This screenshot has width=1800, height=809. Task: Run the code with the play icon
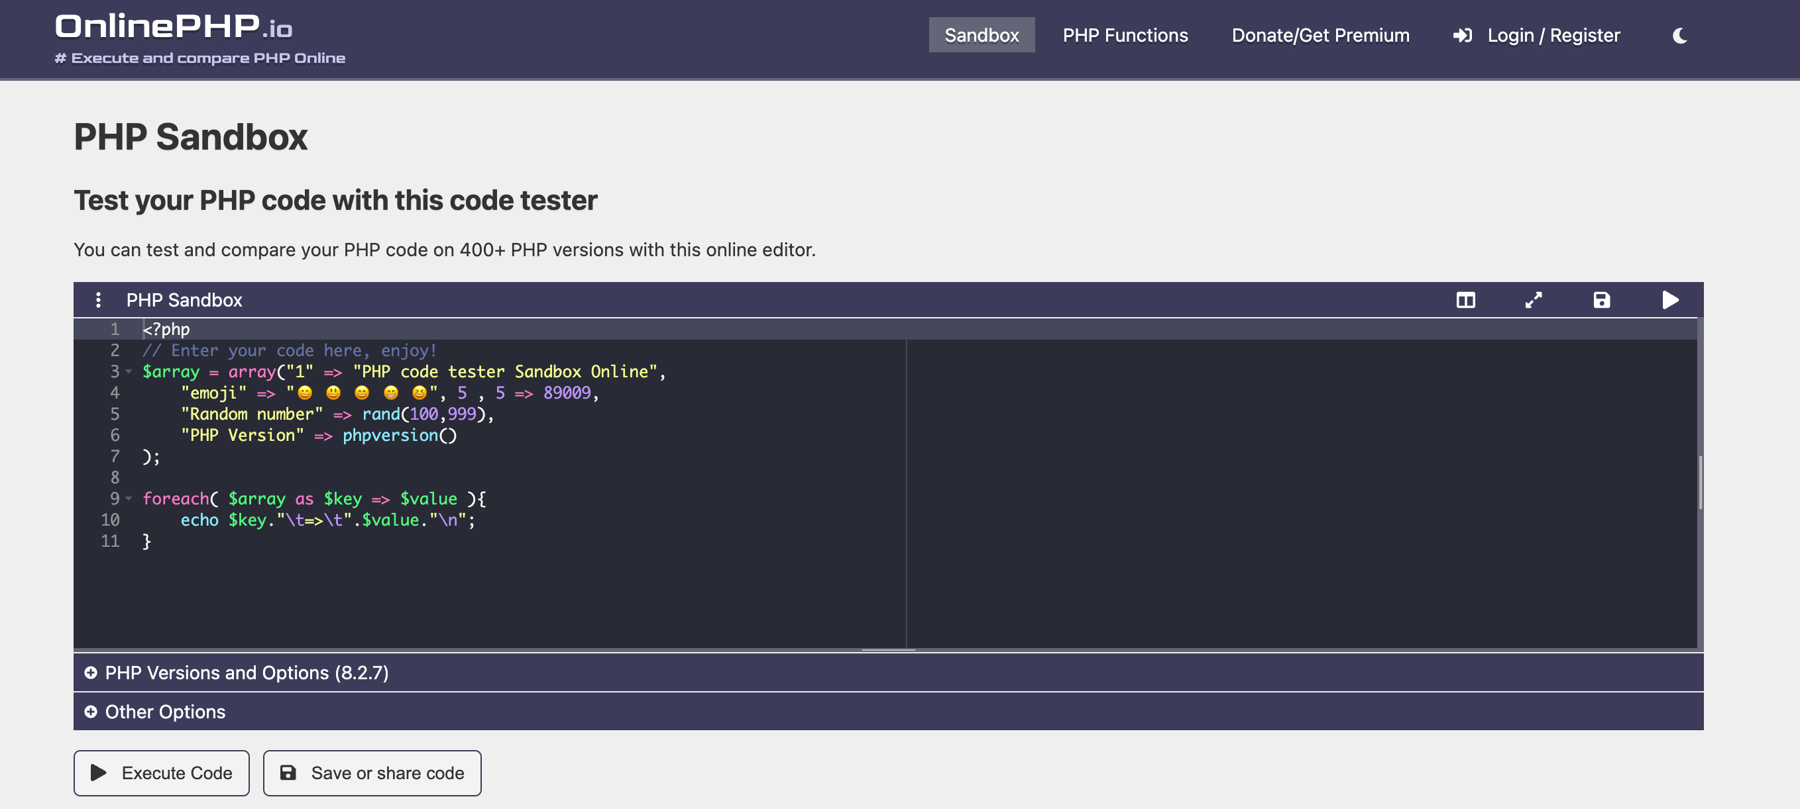(1671, 299)
